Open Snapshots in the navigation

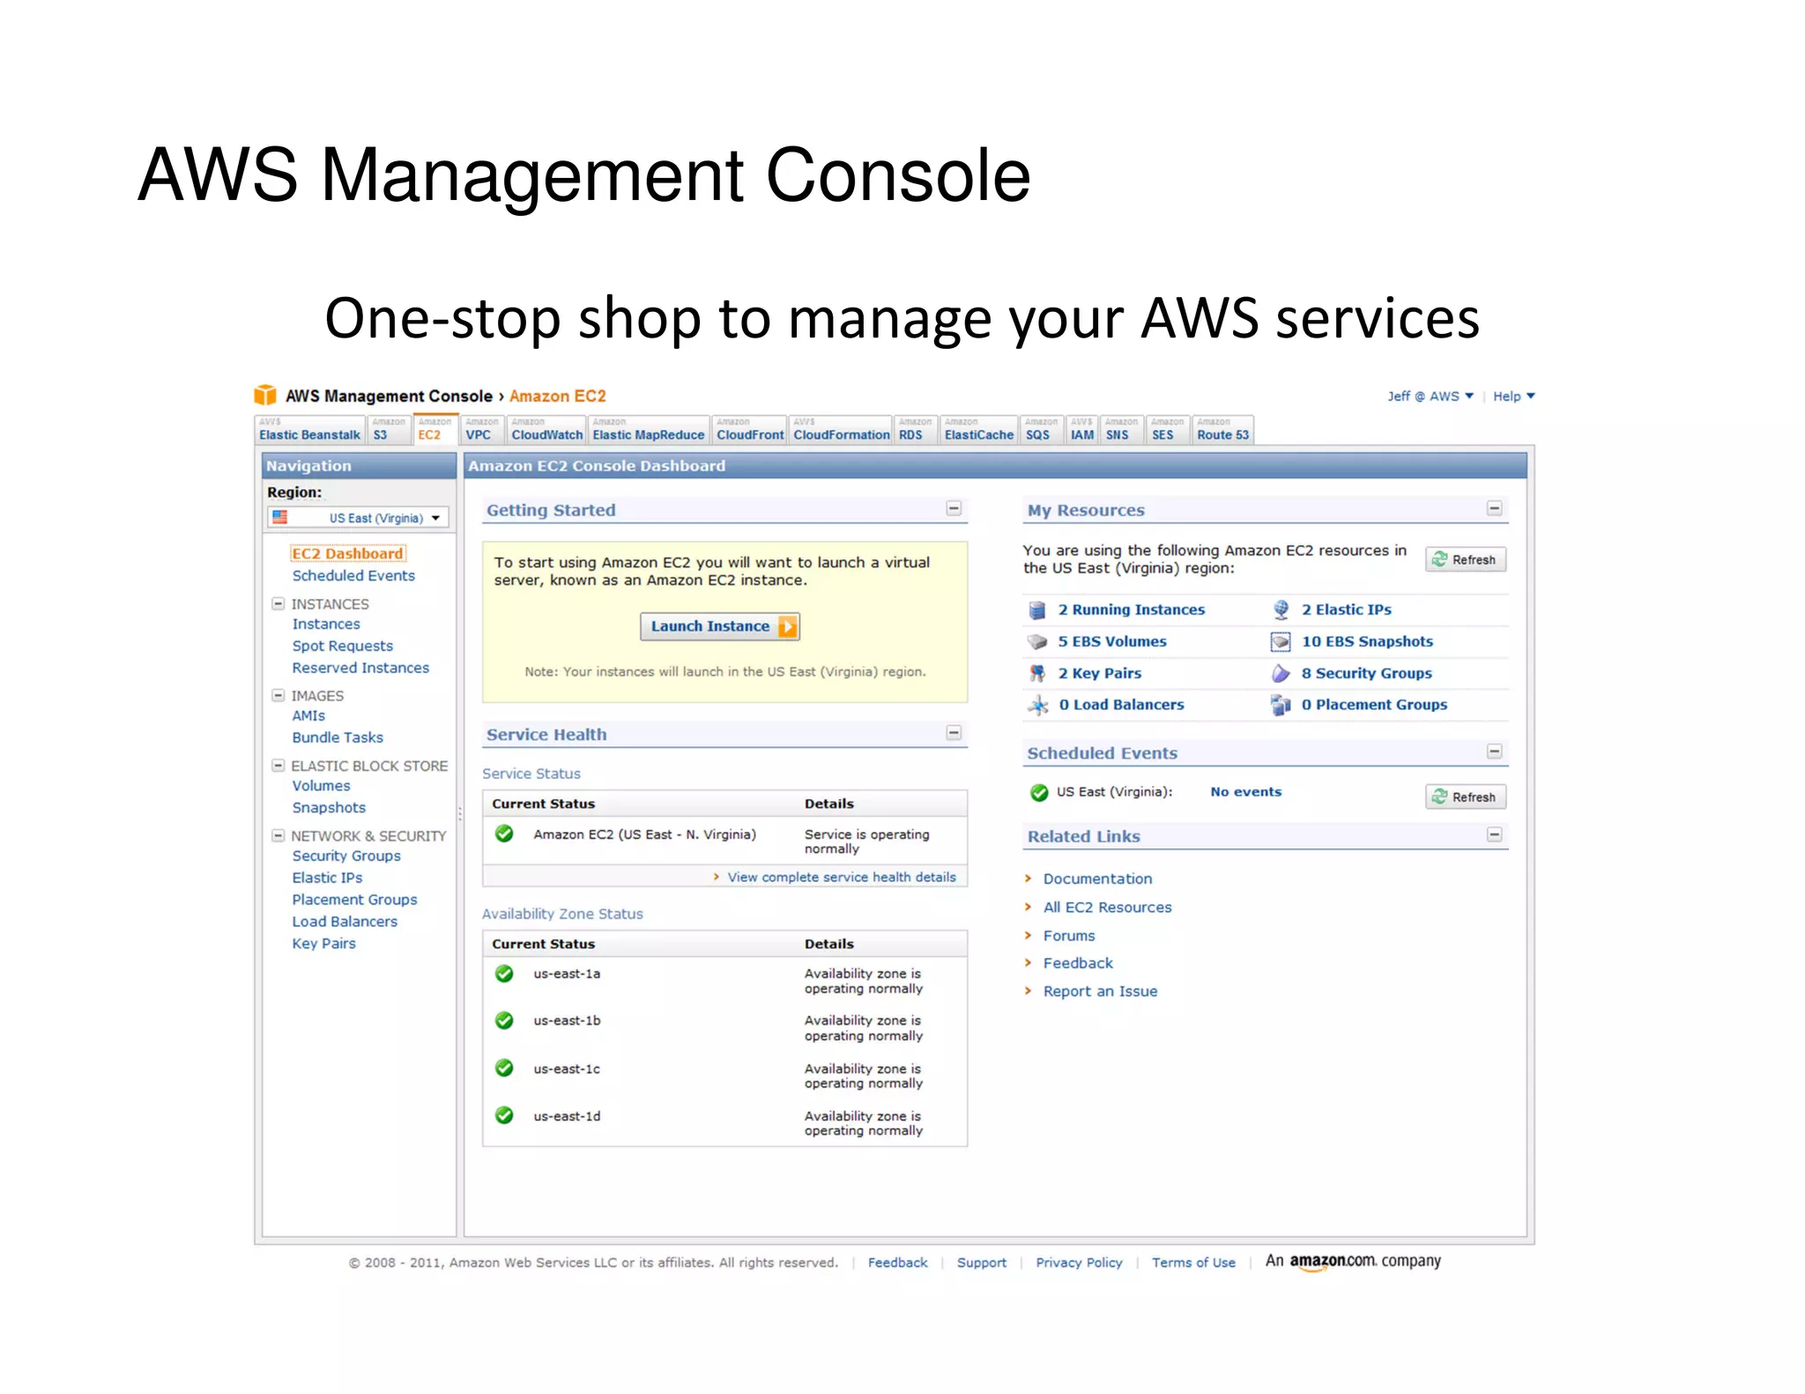pos(329,808)
